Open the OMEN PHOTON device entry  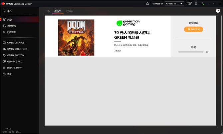(16, 55)
